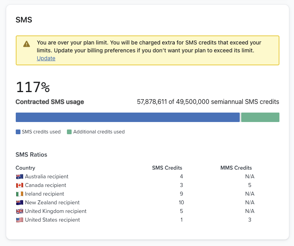Click the United States flag icon
Viewport: 294px width, 246px height.
[x=19, y=220]
